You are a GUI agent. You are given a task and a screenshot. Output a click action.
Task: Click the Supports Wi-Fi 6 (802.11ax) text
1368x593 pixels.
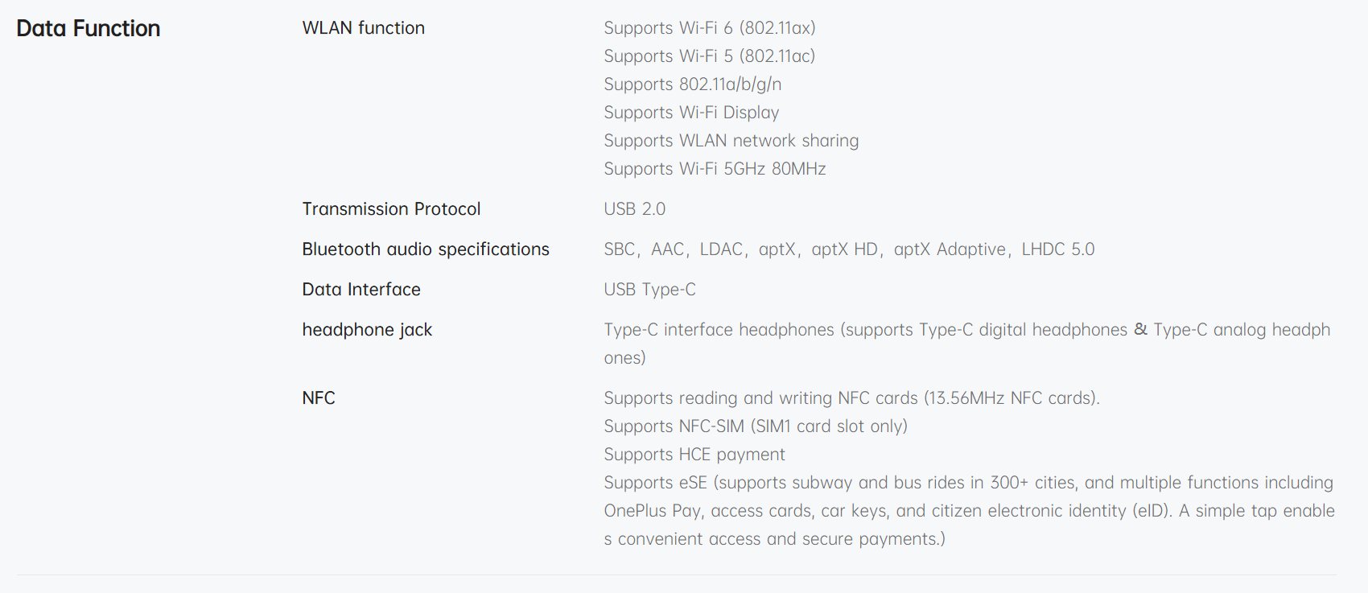coord(709,28)
